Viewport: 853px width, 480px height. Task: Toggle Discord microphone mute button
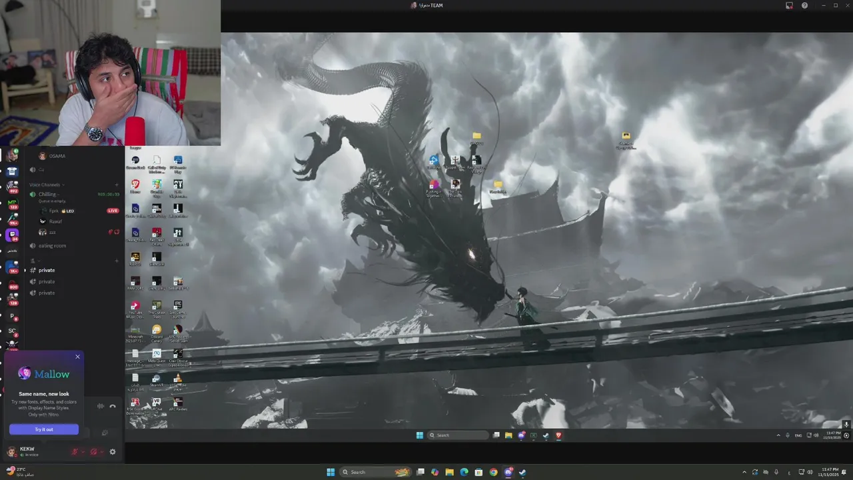tap(75, 452)
